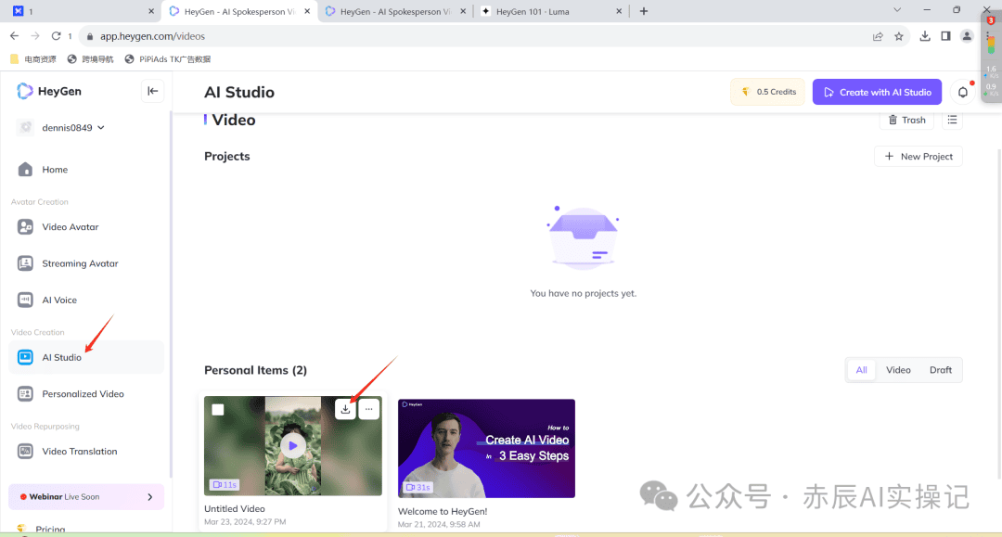Viewport: 1002px width, 537px height.
Task: Click Create with AI Studio button
Action: (x=876, y=92)
